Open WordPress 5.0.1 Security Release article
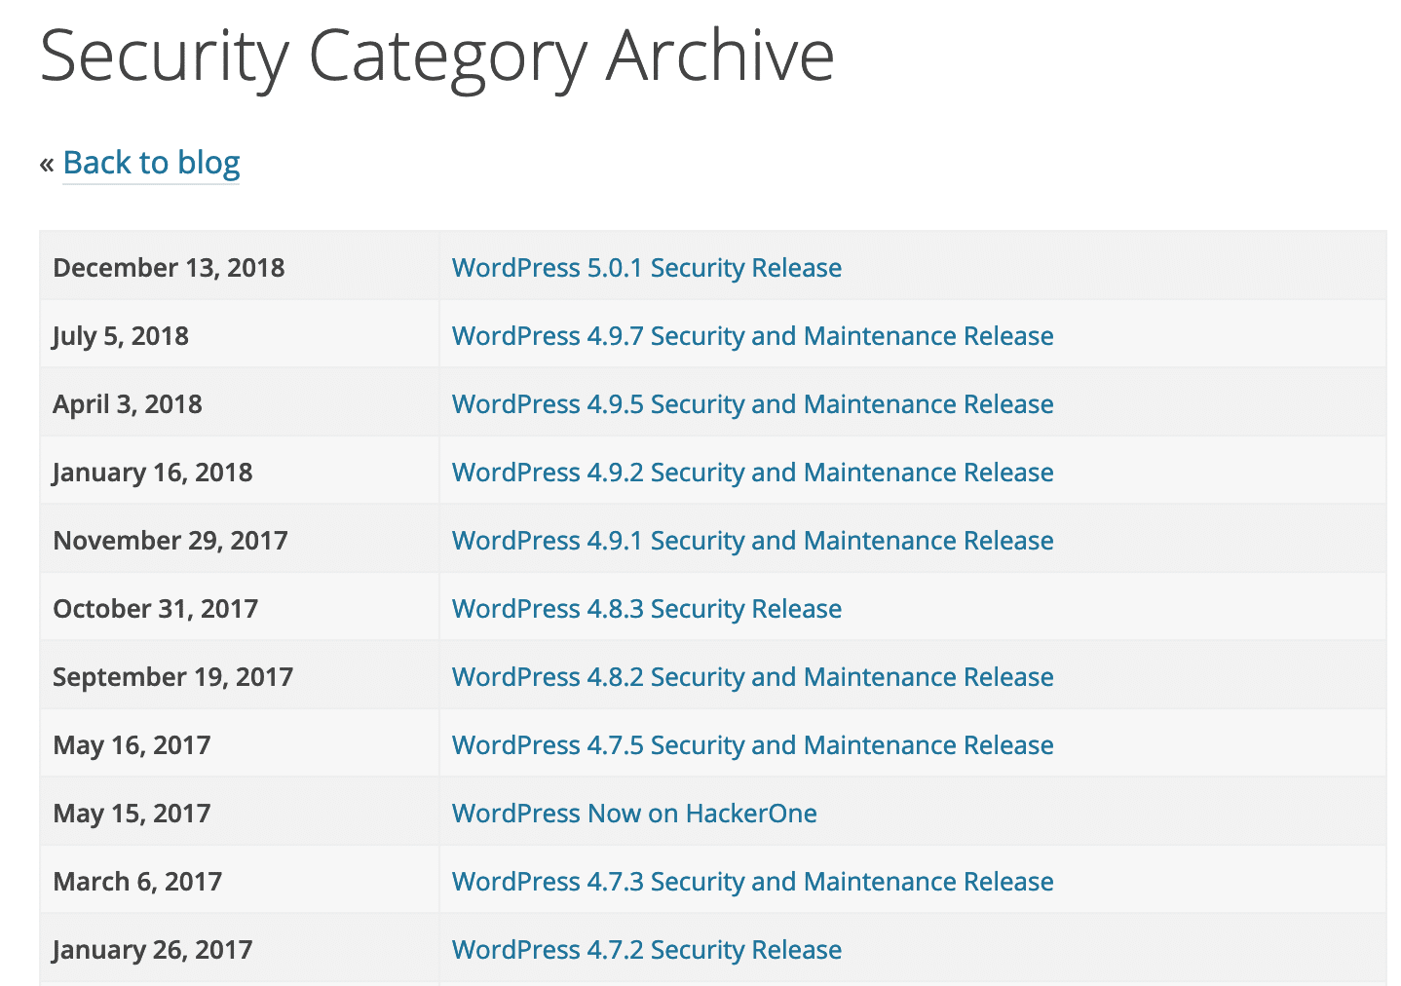The image size is (1401, 986). (x=646, y=268)
